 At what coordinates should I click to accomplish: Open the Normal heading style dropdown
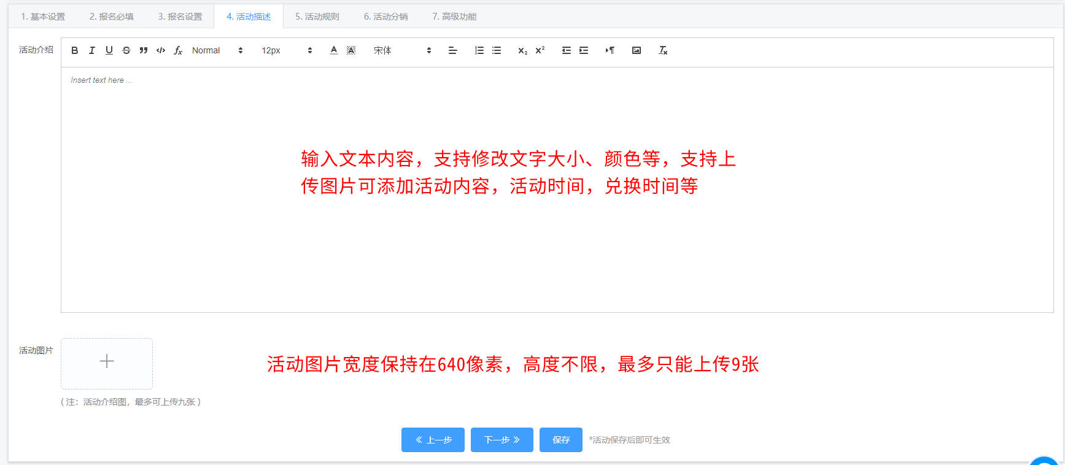[217, 50]
